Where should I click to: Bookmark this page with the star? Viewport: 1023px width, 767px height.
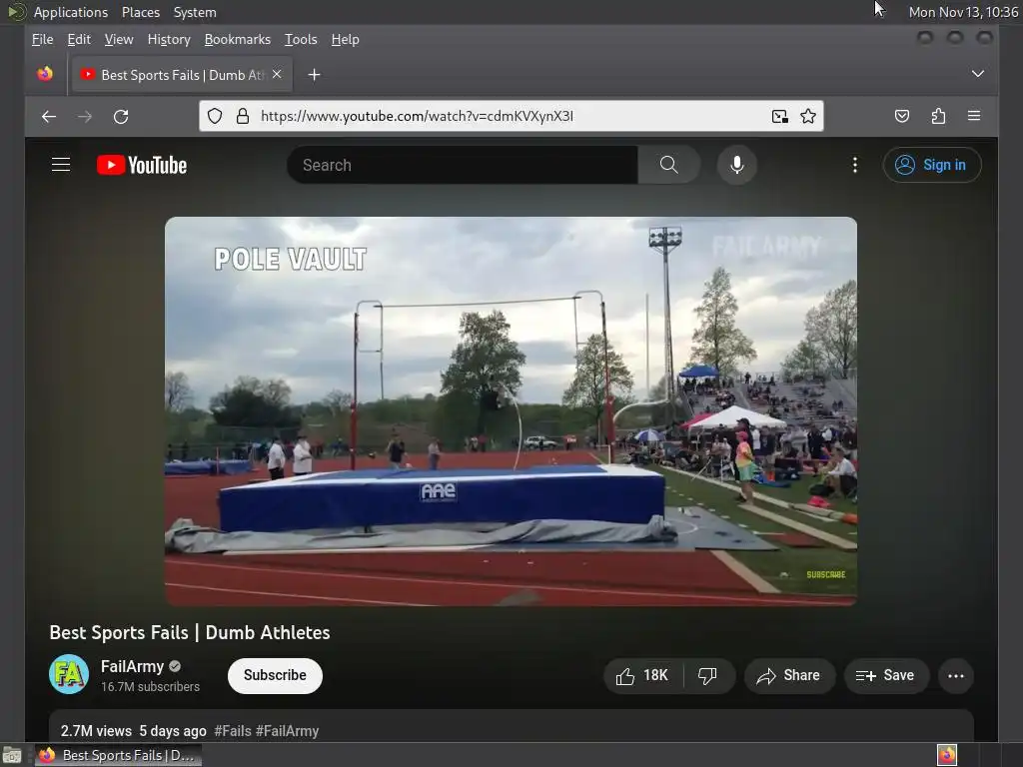(807, 116)
